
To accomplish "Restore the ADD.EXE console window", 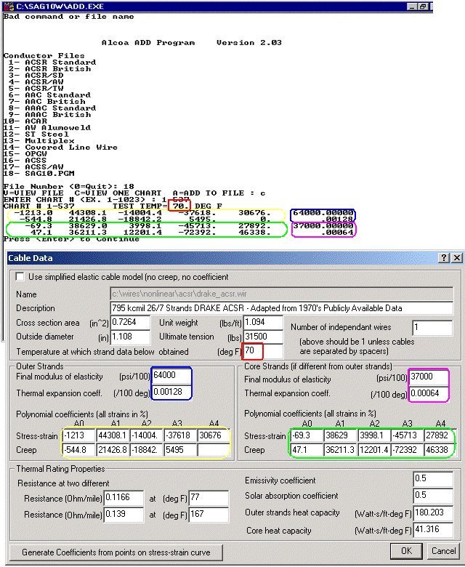I will 423,6.
